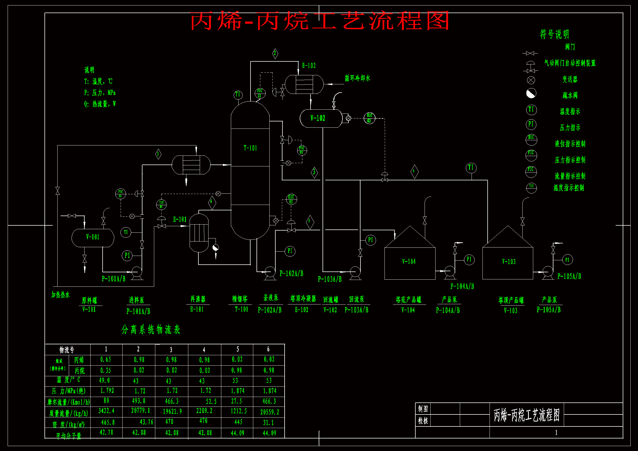Click the HIC 01 instrument bubble
The height and width of the screenshot is (451, 638).
pos(291,199)
